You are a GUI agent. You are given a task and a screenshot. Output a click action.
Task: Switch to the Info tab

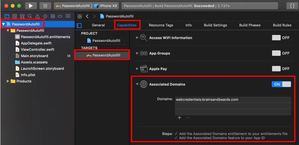coord(189,25)
